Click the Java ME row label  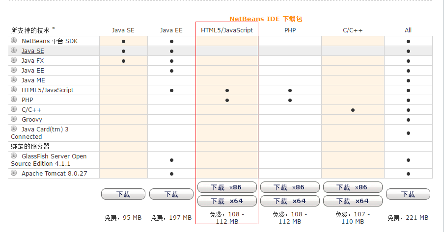click(33, 80)
